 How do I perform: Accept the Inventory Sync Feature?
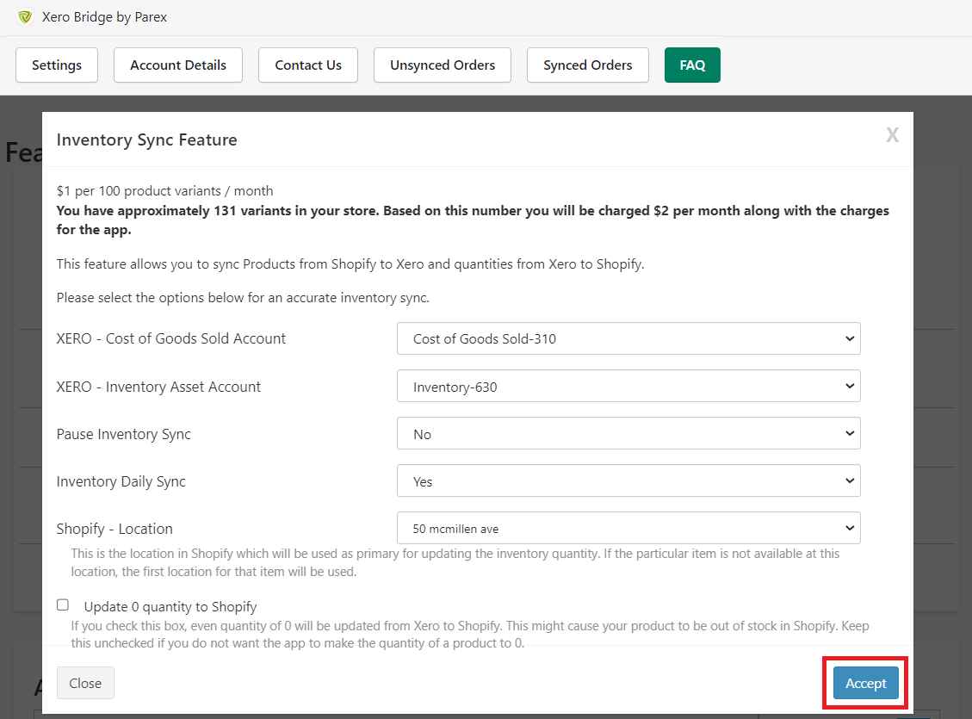coord(864,682)
